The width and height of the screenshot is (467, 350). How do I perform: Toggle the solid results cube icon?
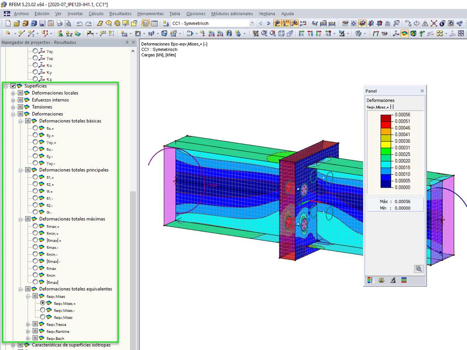point(413,33)
